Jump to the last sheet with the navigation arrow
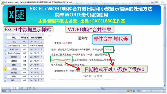The height and width of the screenshot is (94, 167). click(9, 88)
